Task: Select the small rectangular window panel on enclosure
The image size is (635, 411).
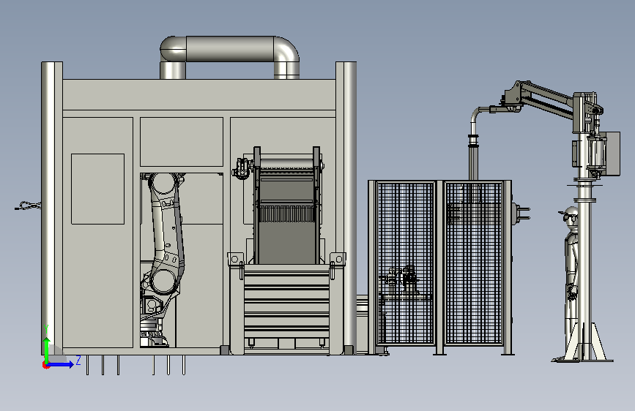Action: point(97,189)
